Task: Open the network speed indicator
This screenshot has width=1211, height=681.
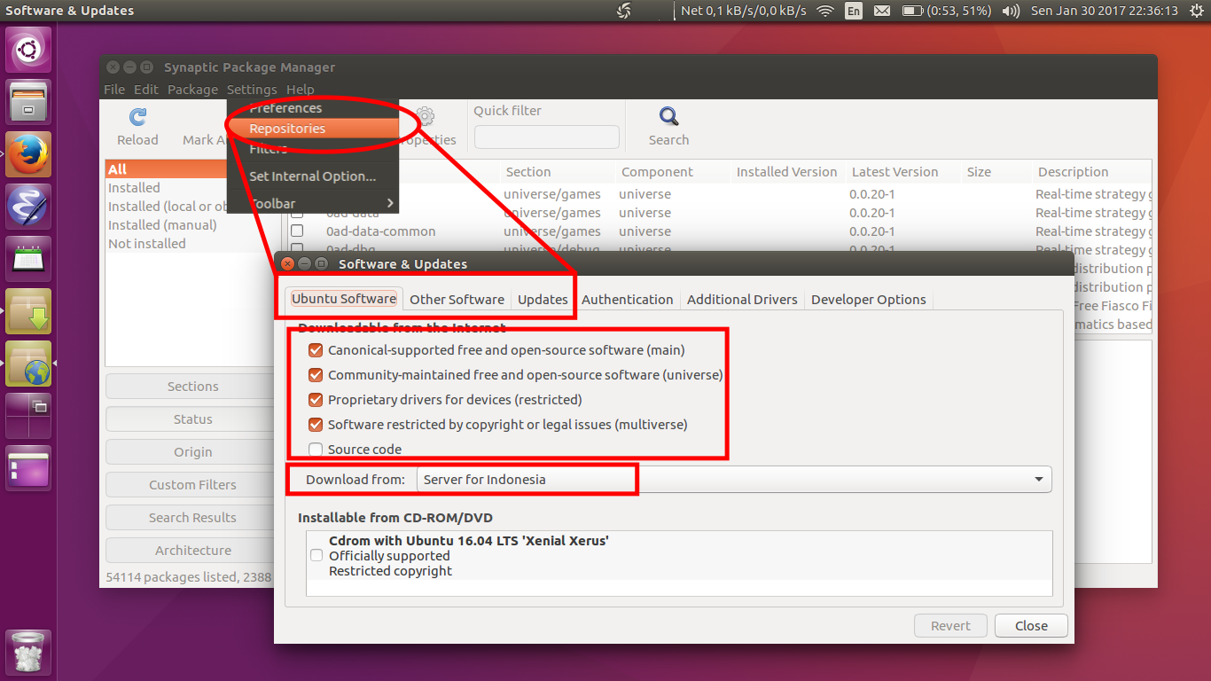Action: pos(744,11)
